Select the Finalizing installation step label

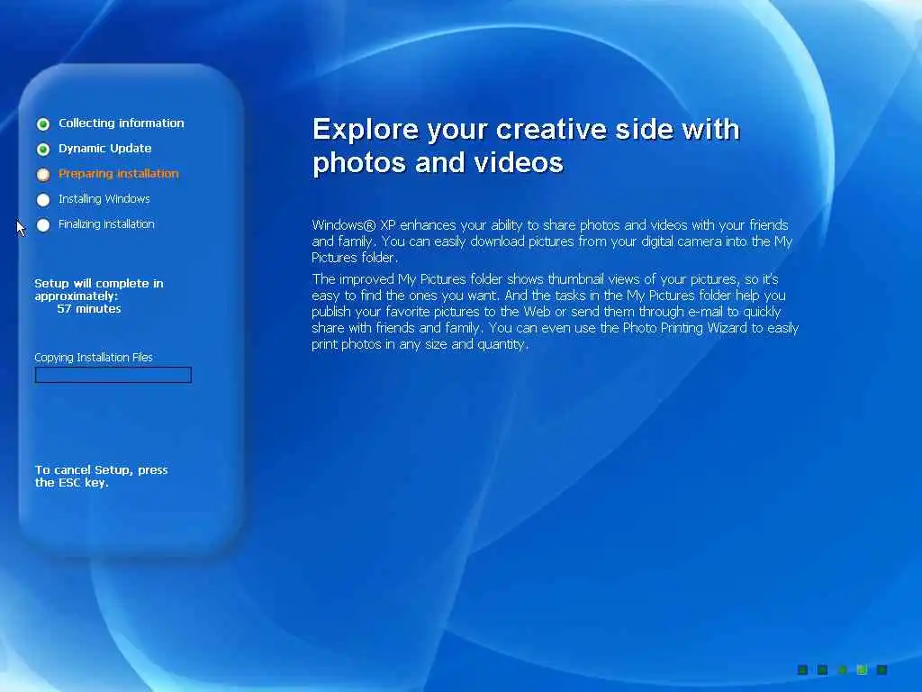click(106, 224)
